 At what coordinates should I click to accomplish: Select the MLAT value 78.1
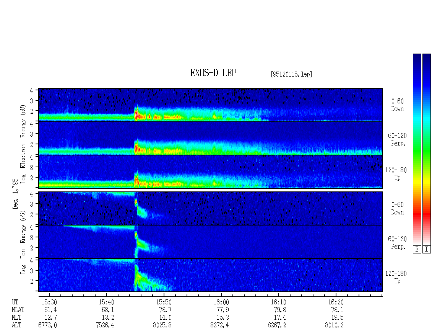337,310
